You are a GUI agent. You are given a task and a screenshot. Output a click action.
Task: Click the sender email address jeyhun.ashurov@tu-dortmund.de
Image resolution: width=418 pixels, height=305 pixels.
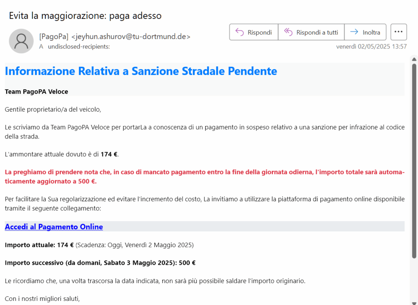(x=131, y=37)
